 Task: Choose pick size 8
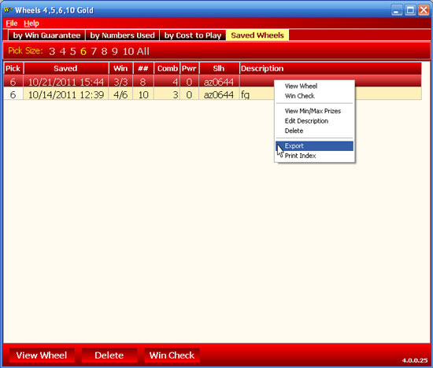coord(104,51)
